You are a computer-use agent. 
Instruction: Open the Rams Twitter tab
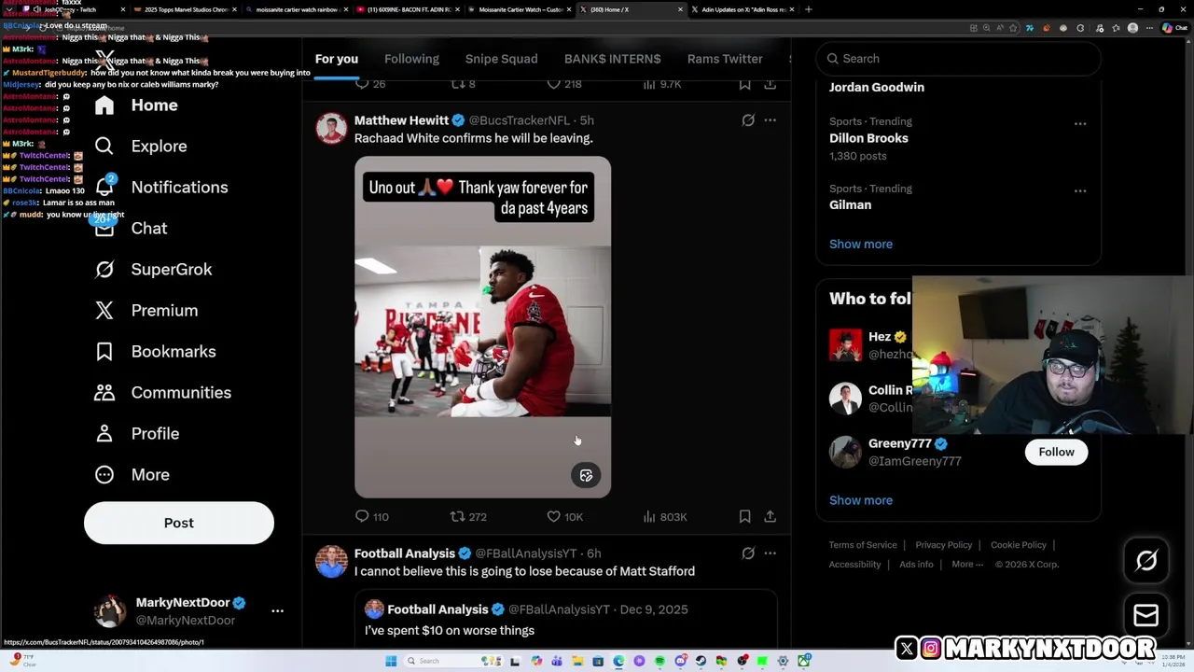tap(725, 59)
